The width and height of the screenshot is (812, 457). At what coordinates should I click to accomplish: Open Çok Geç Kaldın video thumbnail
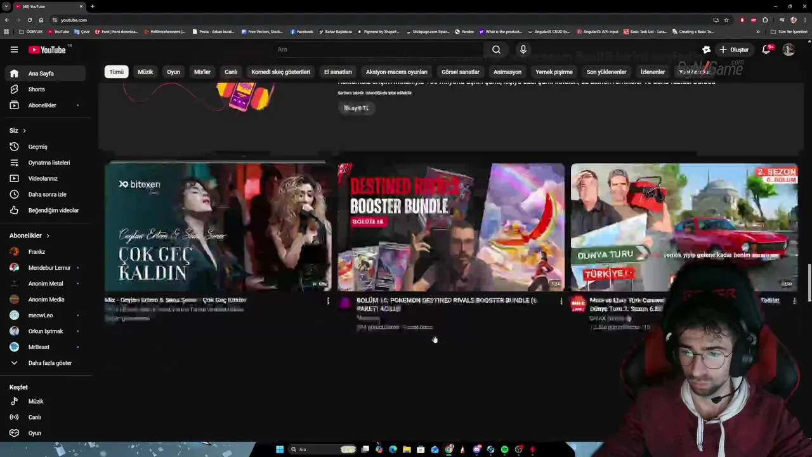[x=218, y=227]
